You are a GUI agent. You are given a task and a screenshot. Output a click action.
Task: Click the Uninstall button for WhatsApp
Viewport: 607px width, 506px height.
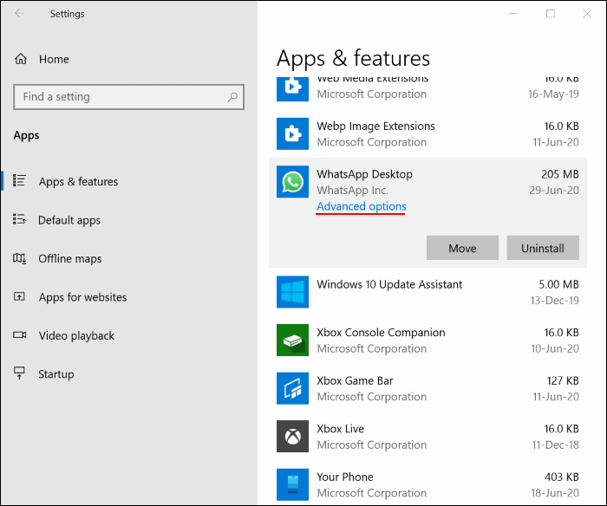543,248
